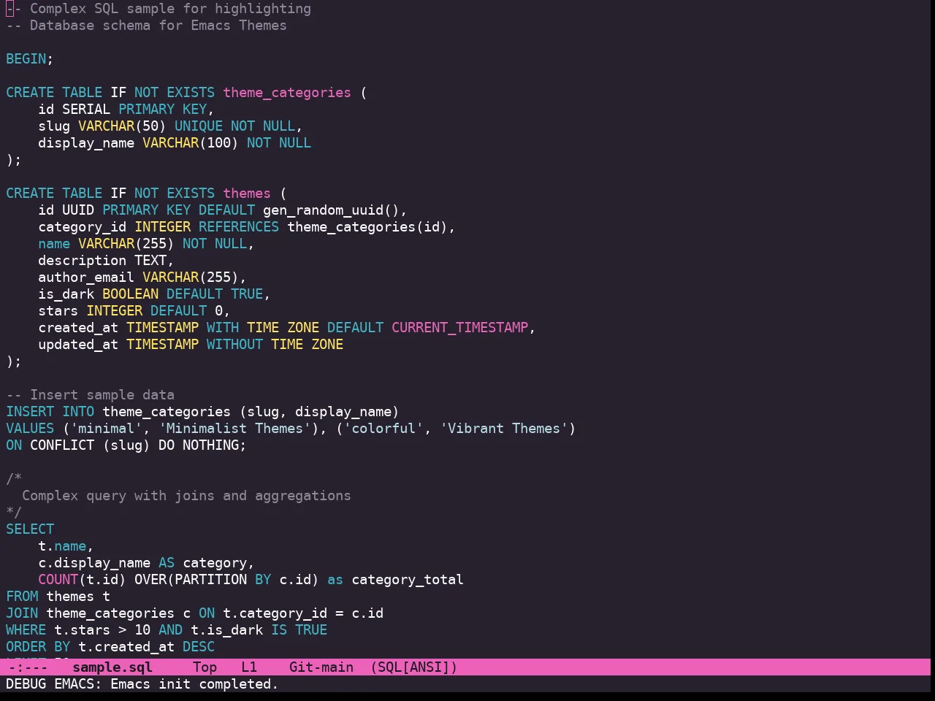Click gen_random_uuid() in the id UUID line
The height and width of the screenshot is (701, 935).
click(331, 210)
